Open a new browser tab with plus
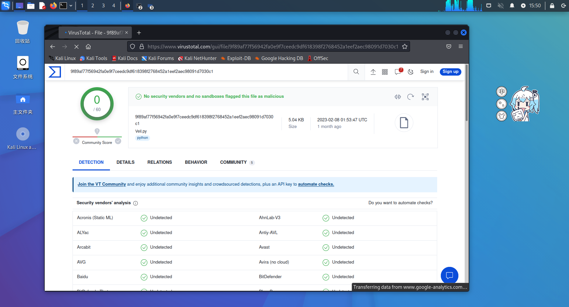569x307 pixels. pos(139,33)
